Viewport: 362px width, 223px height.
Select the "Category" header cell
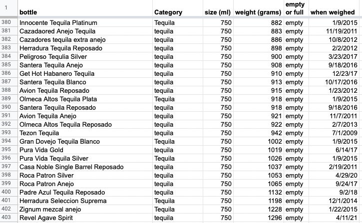[x=168, y=12]
